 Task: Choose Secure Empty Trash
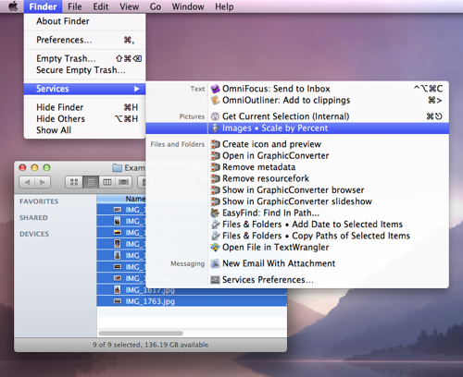pyautogui.click(x=84, y=70)
